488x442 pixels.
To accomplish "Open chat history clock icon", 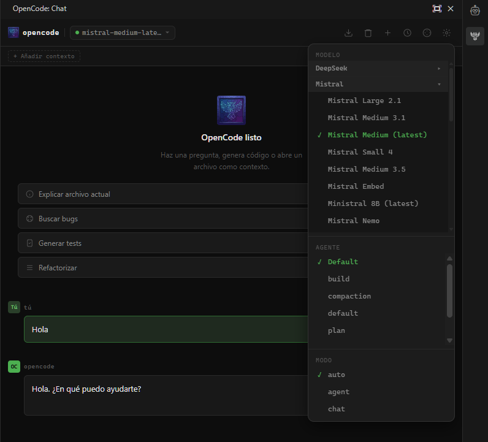I will [x=408, y=33].
